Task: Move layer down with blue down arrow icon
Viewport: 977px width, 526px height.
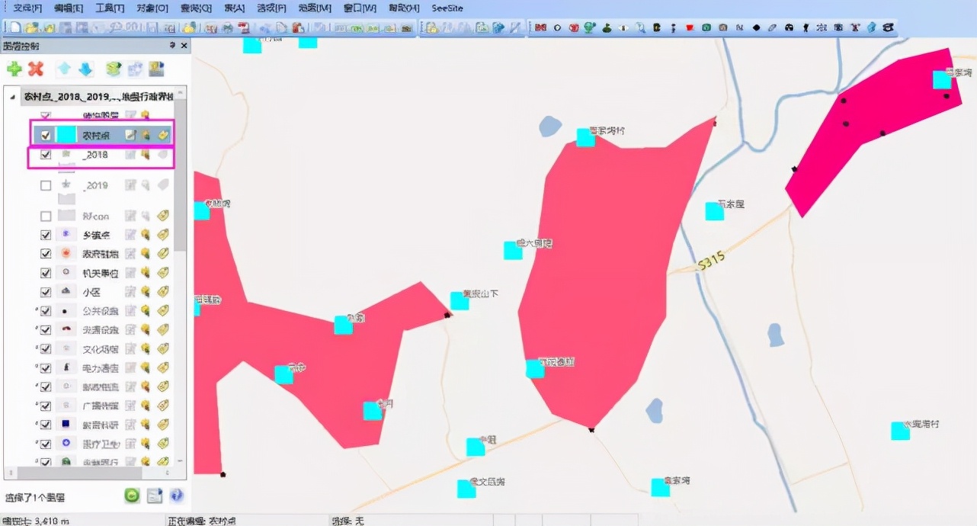Action: (x=85, y=69)
